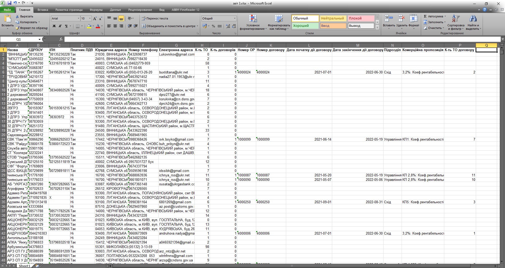Open Conditional Formatting icon
The width and height of the screenshot is (505, 268).
(x=253, y=19)
